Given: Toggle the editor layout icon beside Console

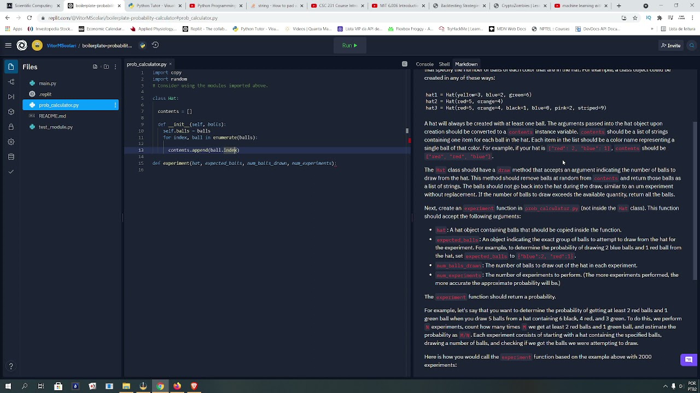Looking at the screenshot, I should (405, 64).
